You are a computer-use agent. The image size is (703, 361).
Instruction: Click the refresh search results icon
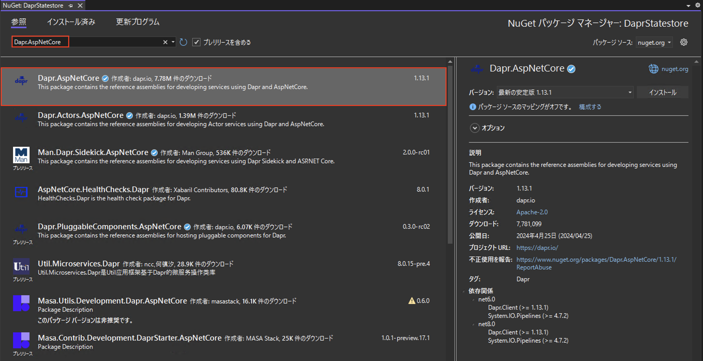pos(183,42)
